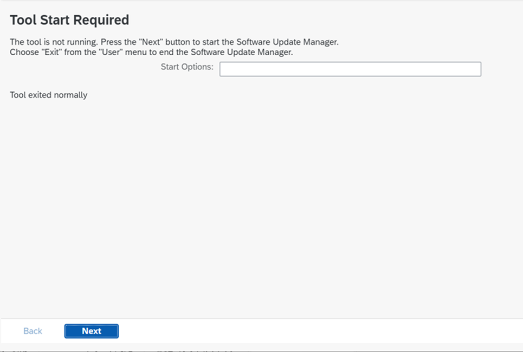523x352 pixels.
Task: Focus the Start Options input field
Action: click(350, 69)
